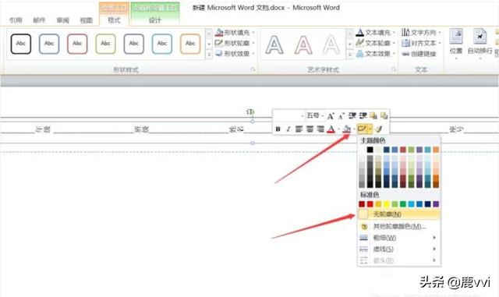Click the format painter brush icon

click(378, 129)
